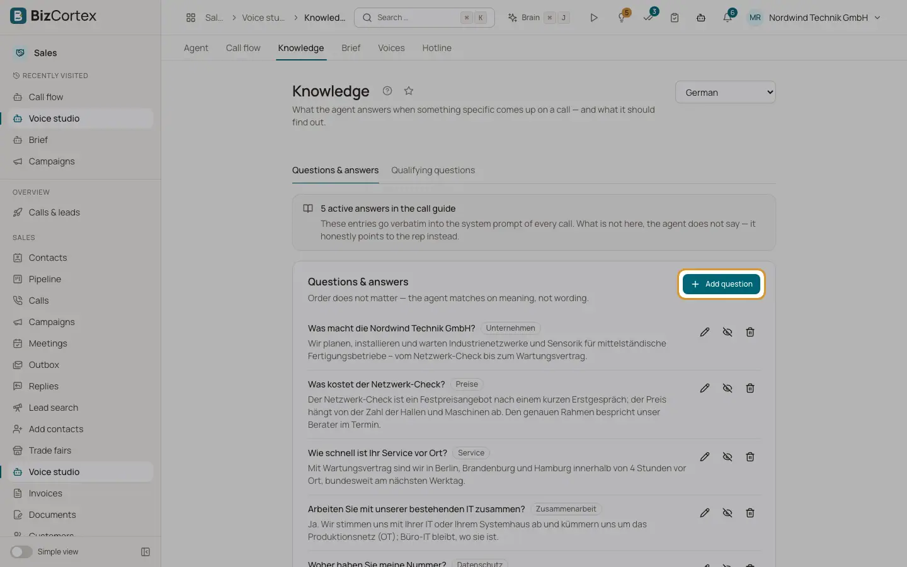Viewport: 907px width, 567px height.
Task: Click the BizCortex logo
Action: point(54,16)
